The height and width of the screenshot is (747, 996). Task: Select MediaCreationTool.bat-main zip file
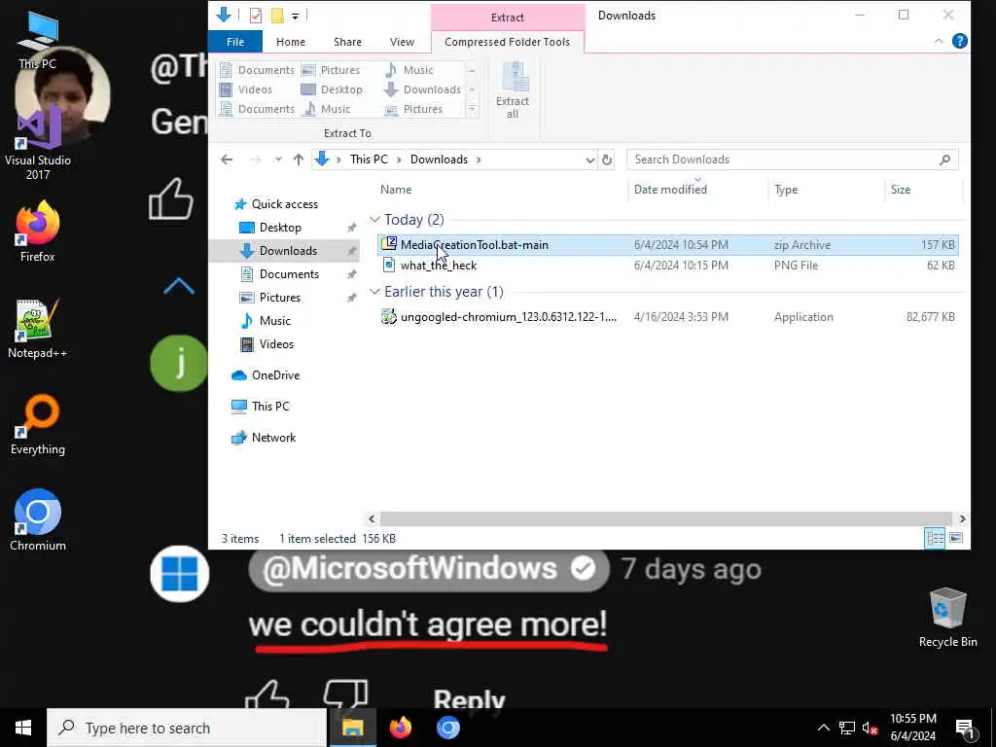click(667, 244)
